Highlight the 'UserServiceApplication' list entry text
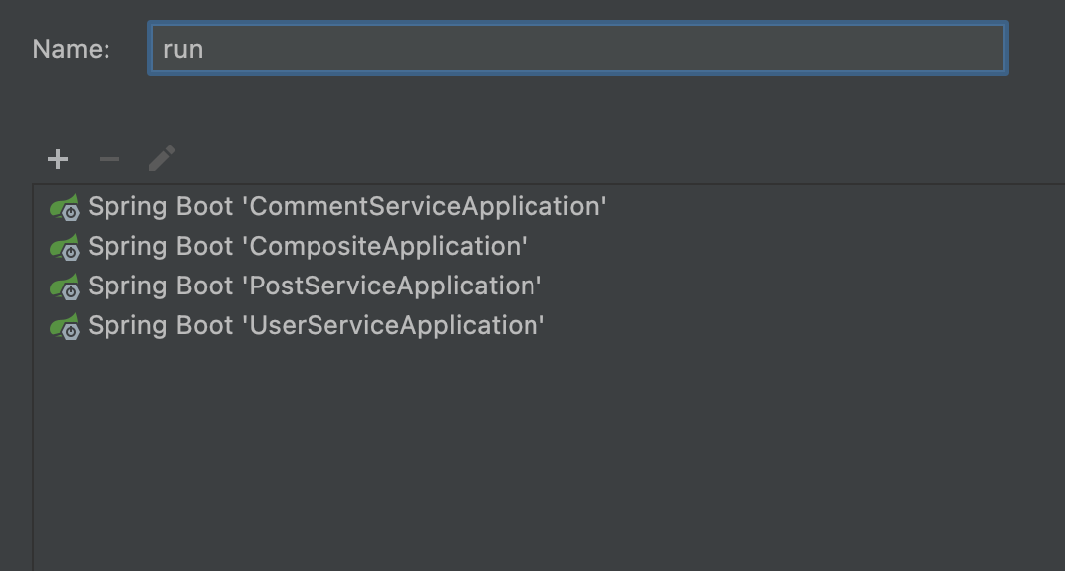The height and width of the screenshot is (571, 1065). point(316,326)
